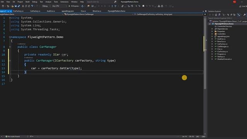The height and width of the screenshot is (139, 247).
Task: Click the split editor icon above scrollbar
Action: coord(205,14)
